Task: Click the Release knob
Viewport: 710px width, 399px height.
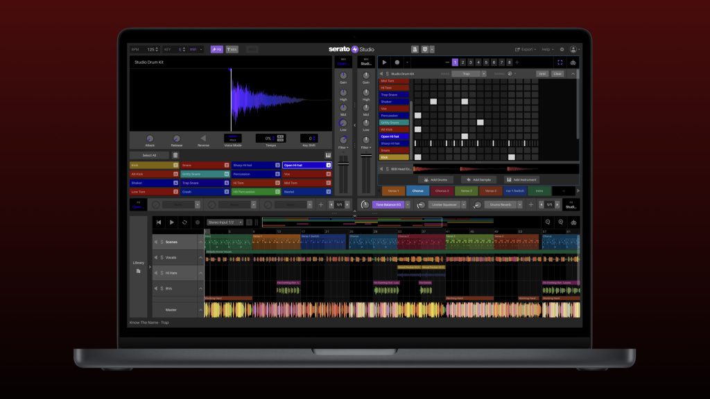Action: [x=177, y=139]
